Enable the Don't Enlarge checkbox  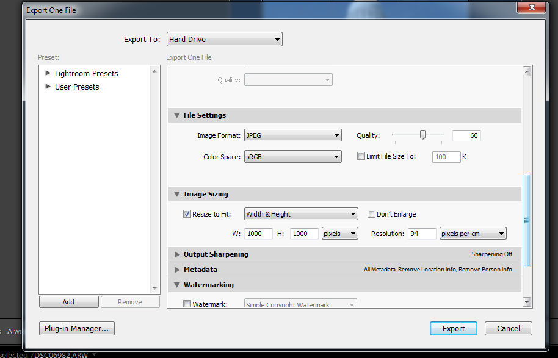(x=371, y=214)
